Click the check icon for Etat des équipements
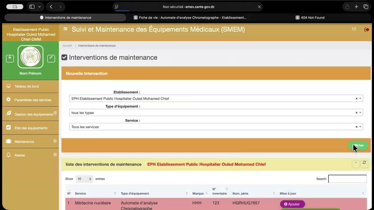Viewport: 374px width, 210px height. click(8, 127)
